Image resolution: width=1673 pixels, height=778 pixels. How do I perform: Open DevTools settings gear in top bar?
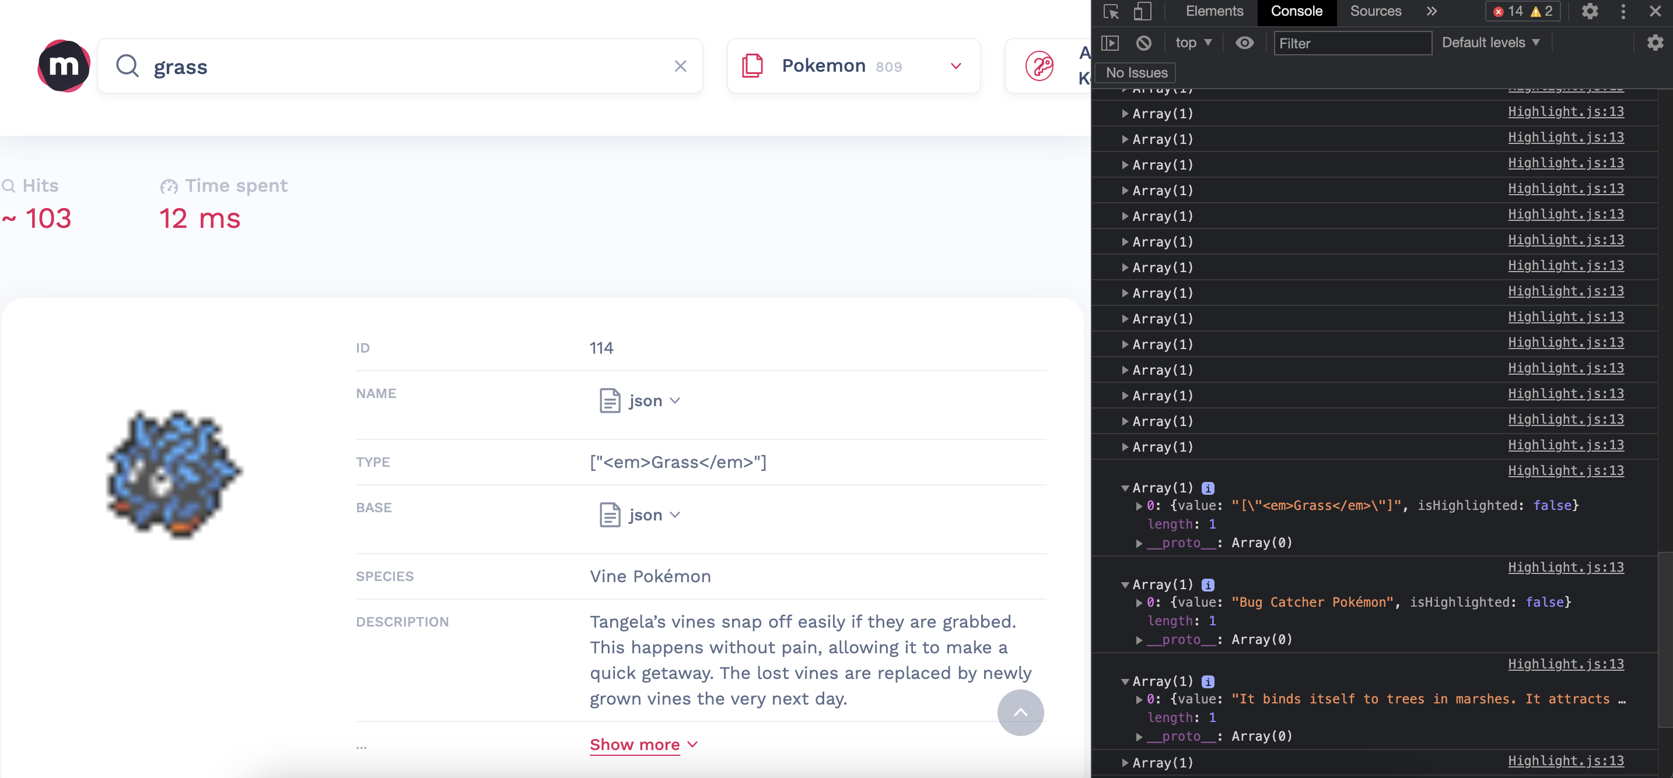1589,12
